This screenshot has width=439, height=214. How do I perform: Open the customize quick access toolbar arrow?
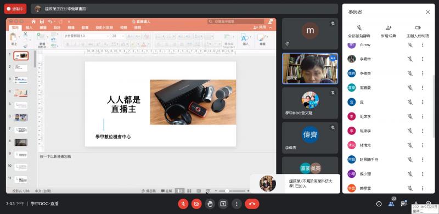[69, 21]
